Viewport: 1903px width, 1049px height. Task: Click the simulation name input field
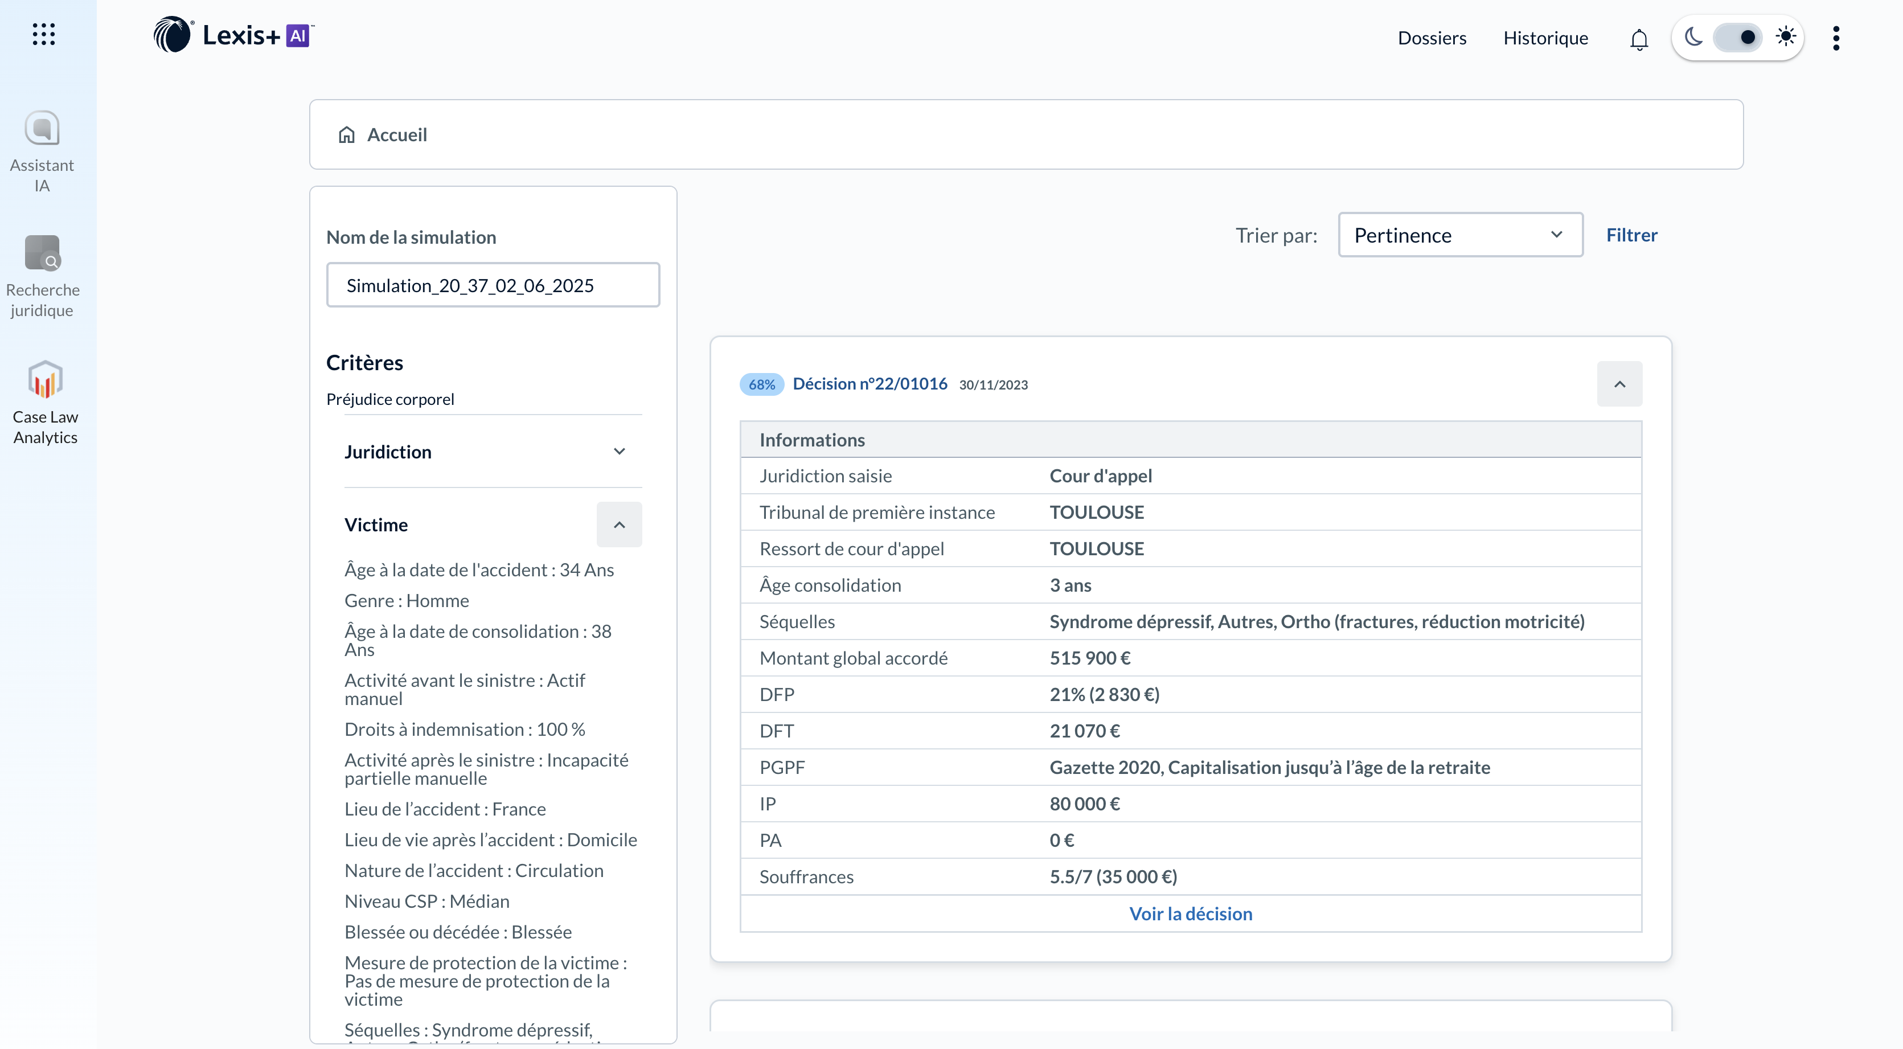(493, 285)
